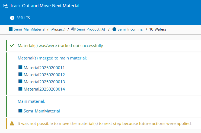Screen dimensions: 201x133
Task: Open the Material20250200012 link
Action: [44, 75]
